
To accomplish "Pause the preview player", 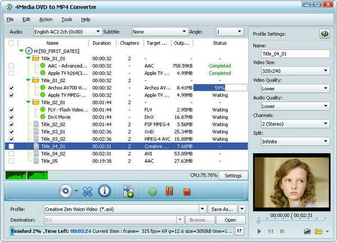I will pos(271,231).
